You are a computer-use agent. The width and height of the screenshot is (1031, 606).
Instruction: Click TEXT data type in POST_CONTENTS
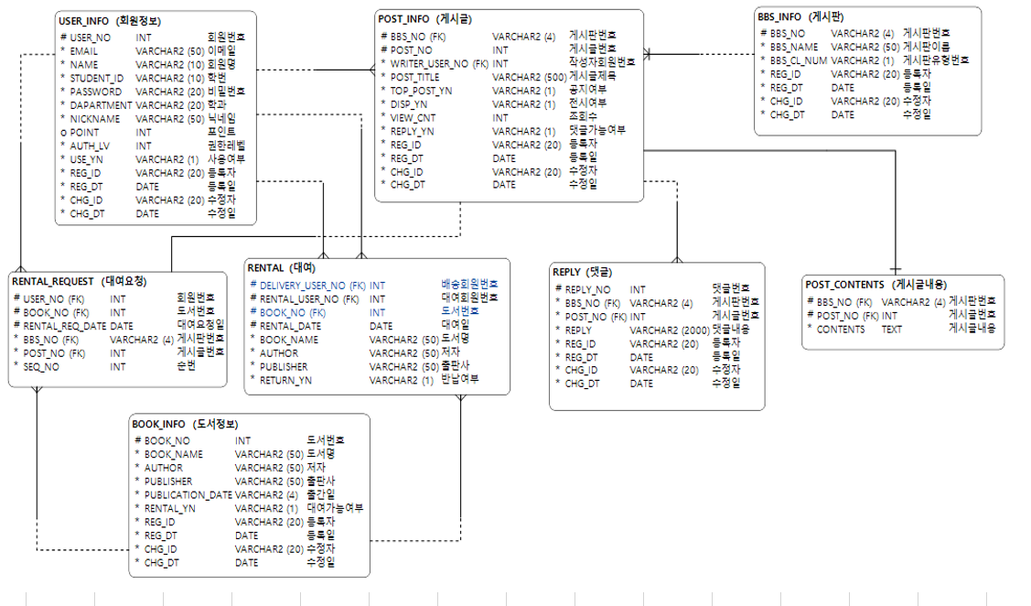[x=892, y=329]
